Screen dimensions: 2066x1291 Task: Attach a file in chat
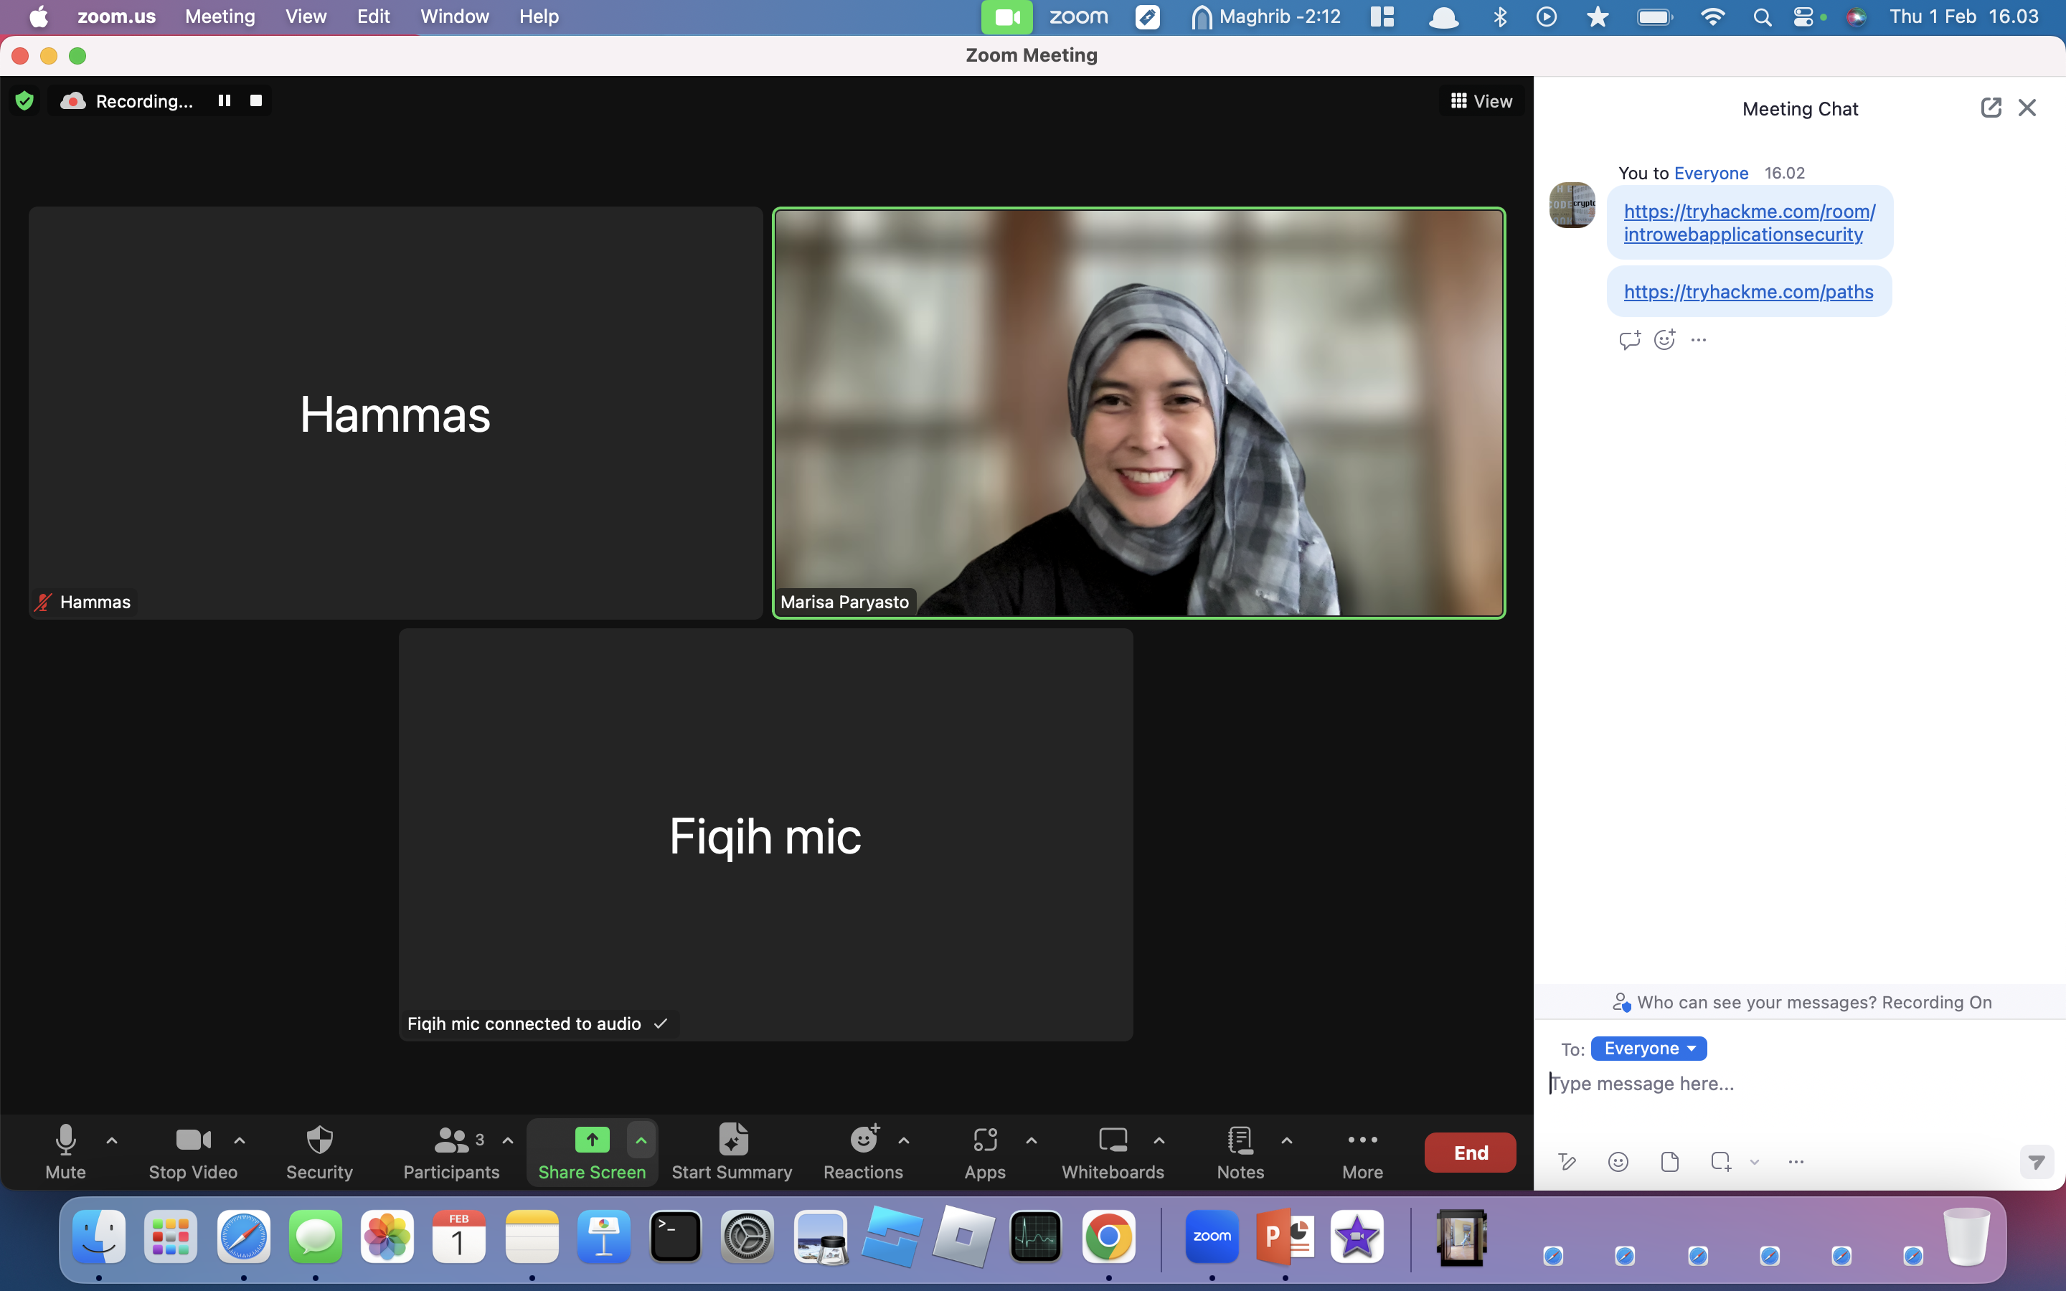(1670, 1161)
